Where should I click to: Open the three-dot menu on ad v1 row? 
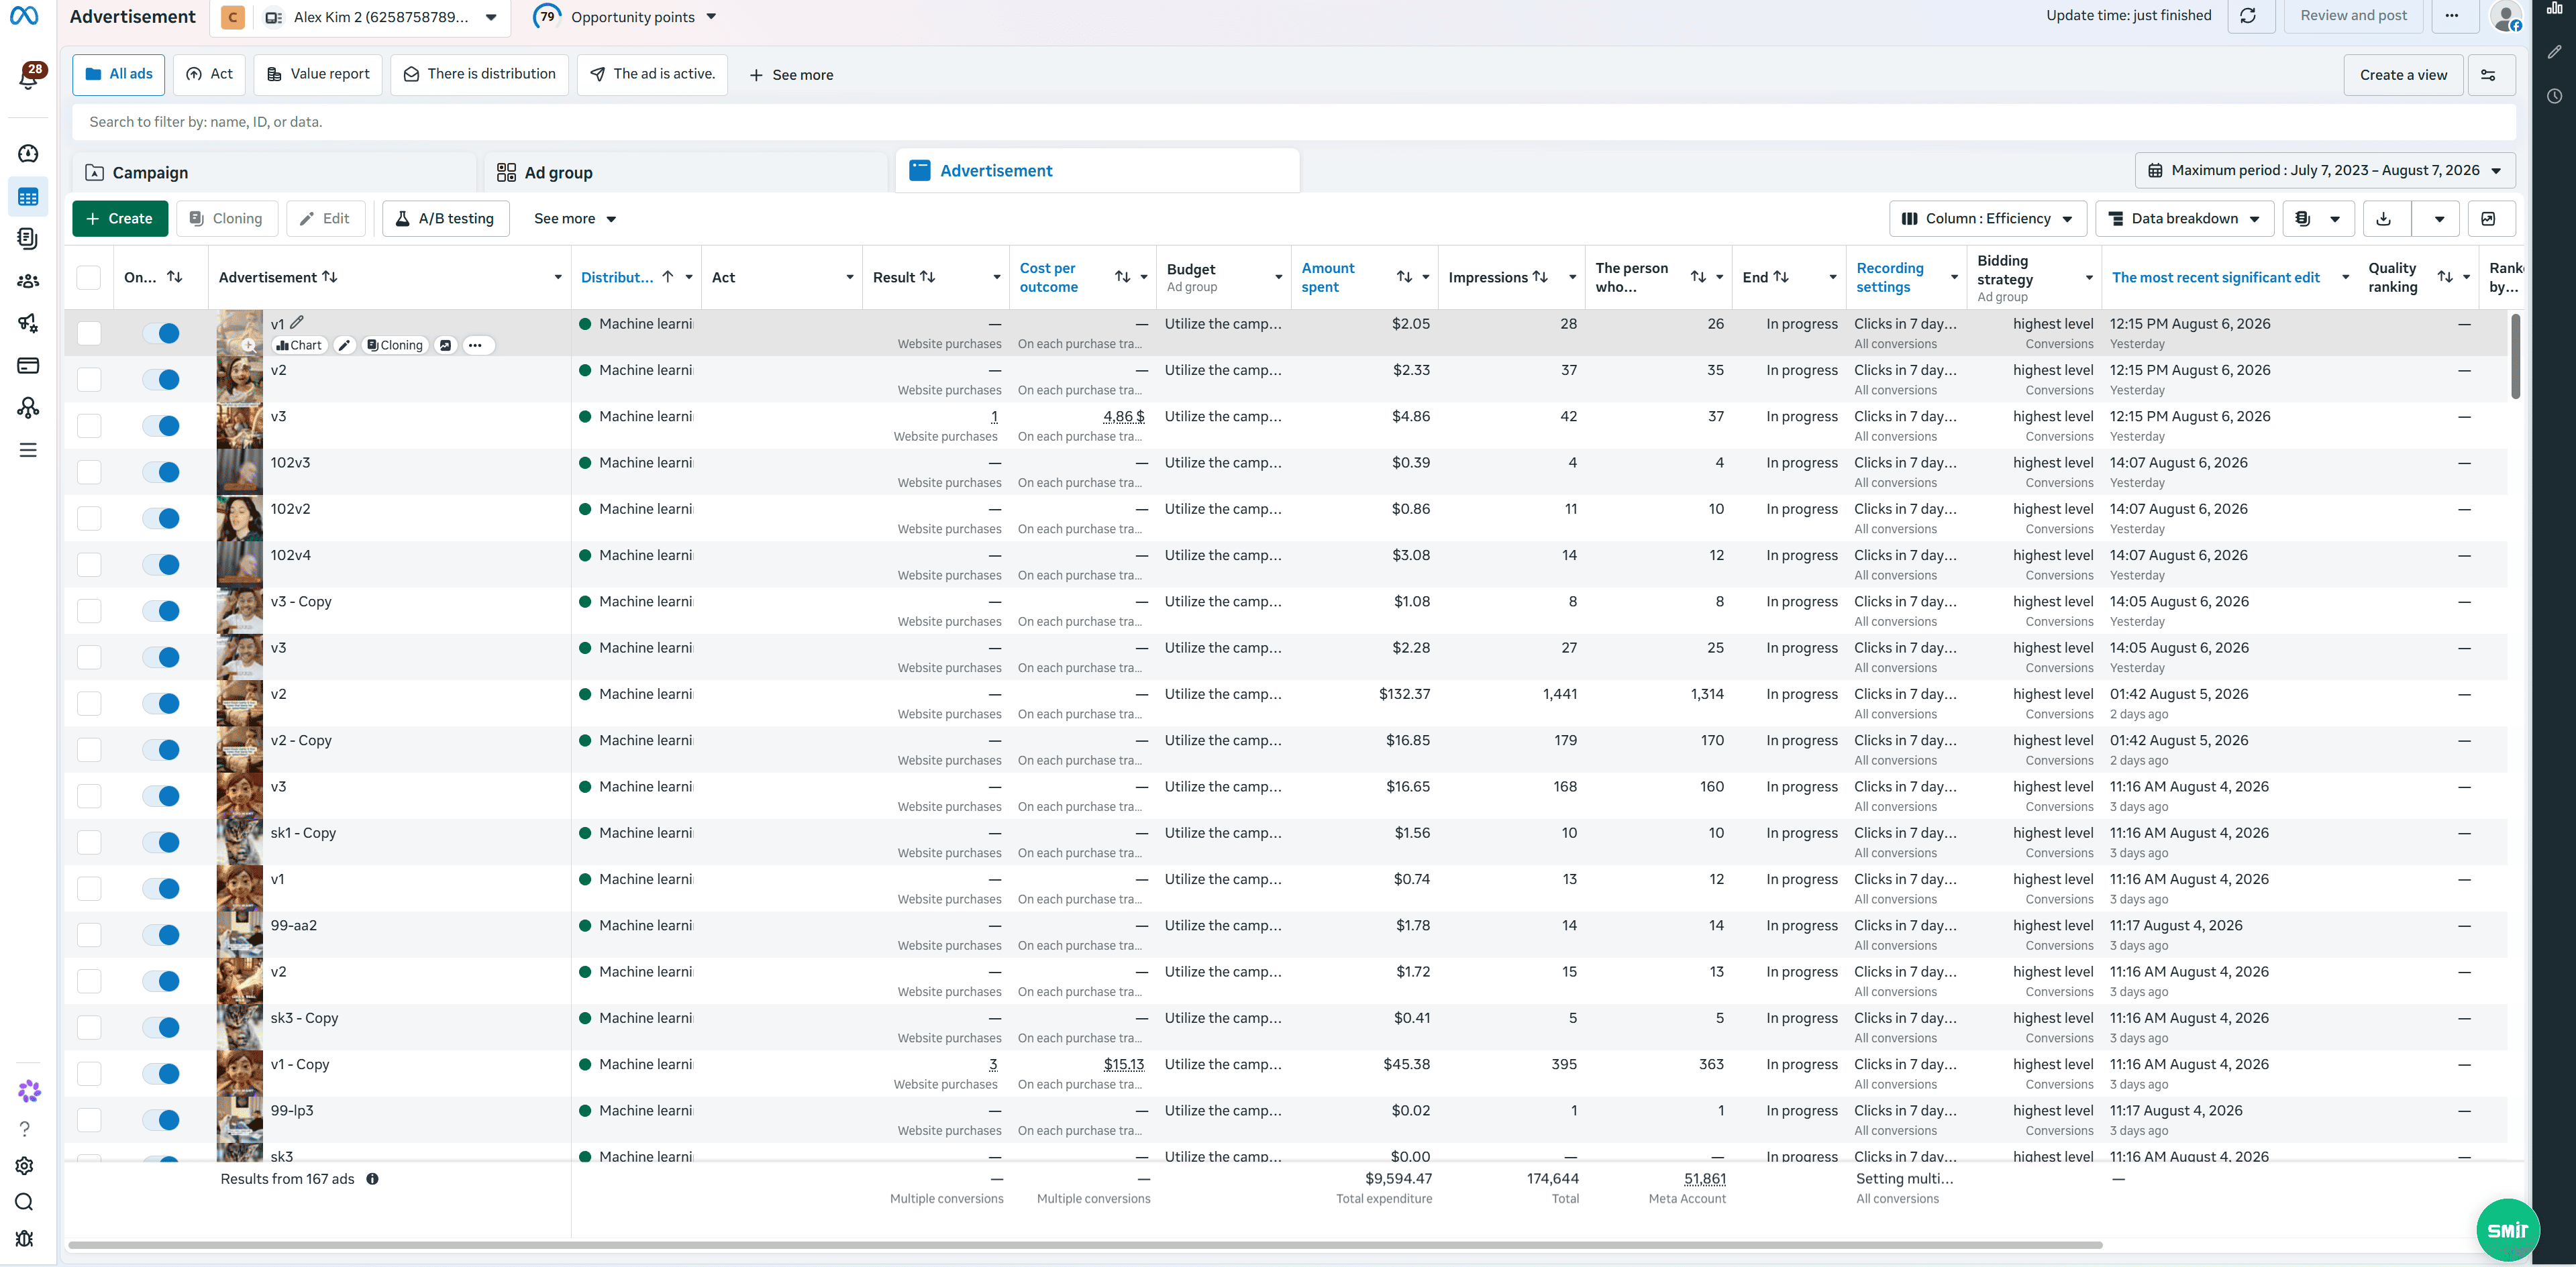[x=476, y=345]
